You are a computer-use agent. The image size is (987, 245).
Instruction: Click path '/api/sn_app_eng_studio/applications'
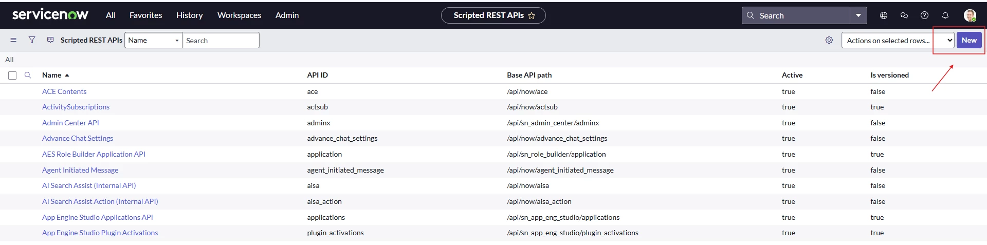pos(563,217)
